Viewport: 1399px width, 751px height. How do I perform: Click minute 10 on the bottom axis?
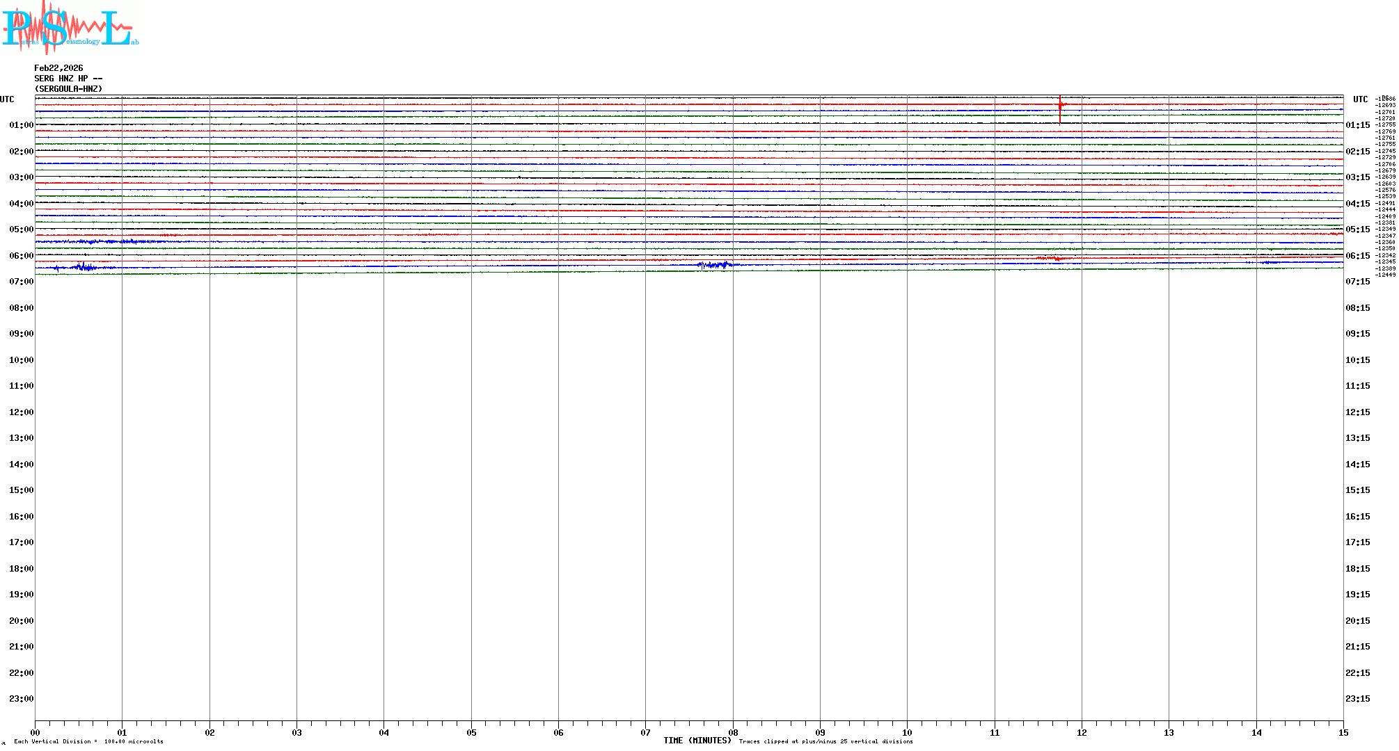pos(907,732)
